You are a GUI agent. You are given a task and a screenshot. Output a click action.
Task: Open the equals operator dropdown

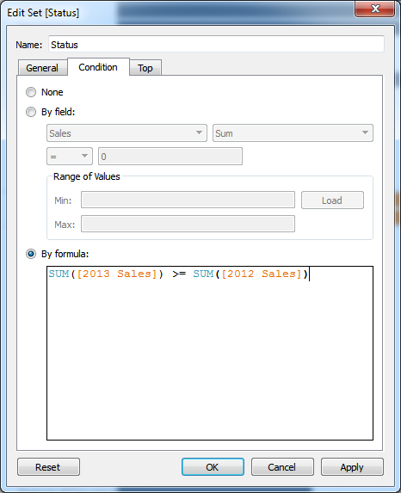tap(70, 157)
